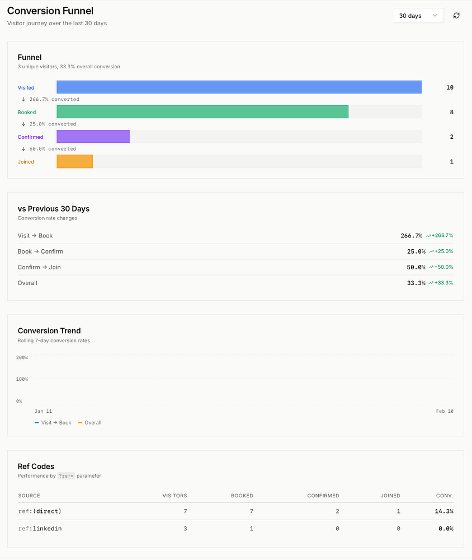
Task: Click the purple Confirmed funnel bar
Action: click(93, 137)
